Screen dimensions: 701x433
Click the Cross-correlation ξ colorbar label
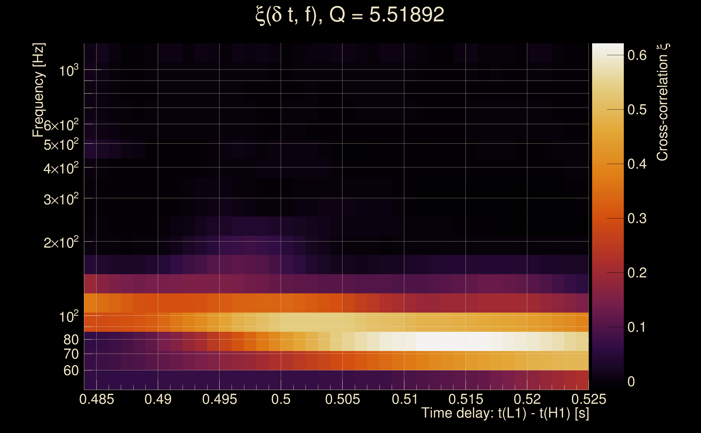point(663,102)
